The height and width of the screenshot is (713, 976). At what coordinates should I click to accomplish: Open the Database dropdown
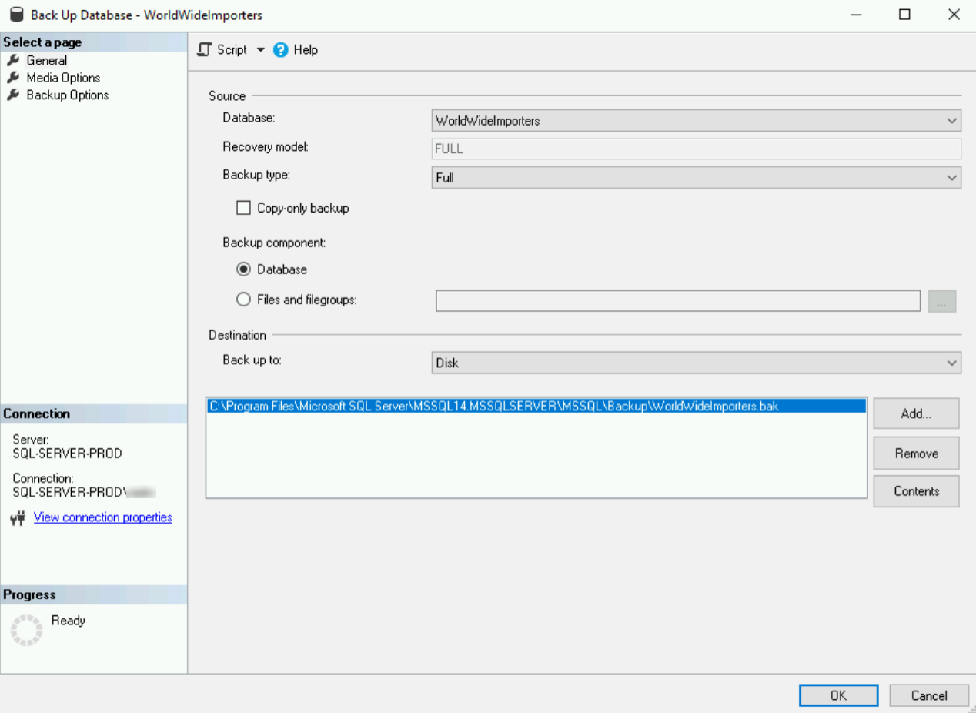coord(951,120)
